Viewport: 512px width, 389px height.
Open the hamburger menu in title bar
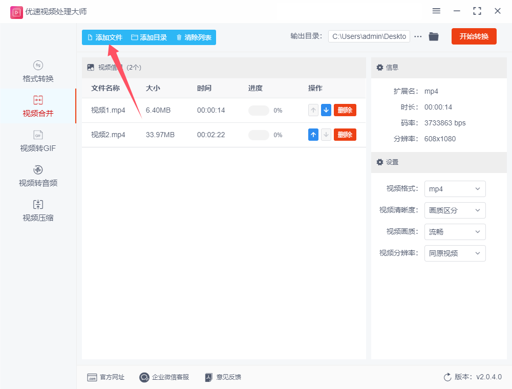[436, 11]
